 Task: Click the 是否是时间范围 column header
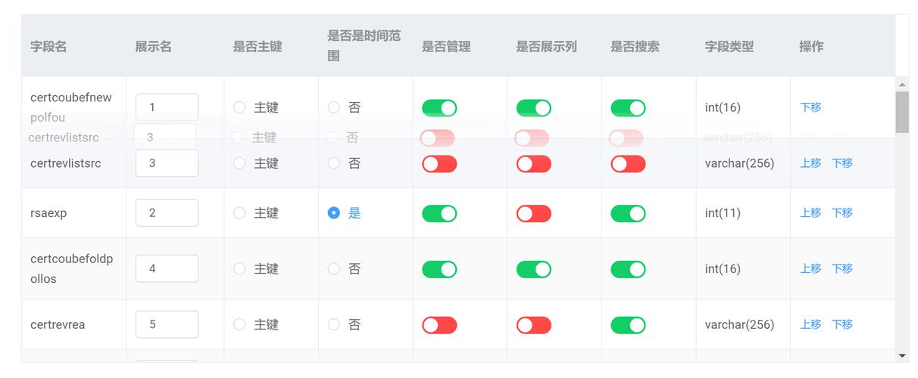click(x=364, y=45)
